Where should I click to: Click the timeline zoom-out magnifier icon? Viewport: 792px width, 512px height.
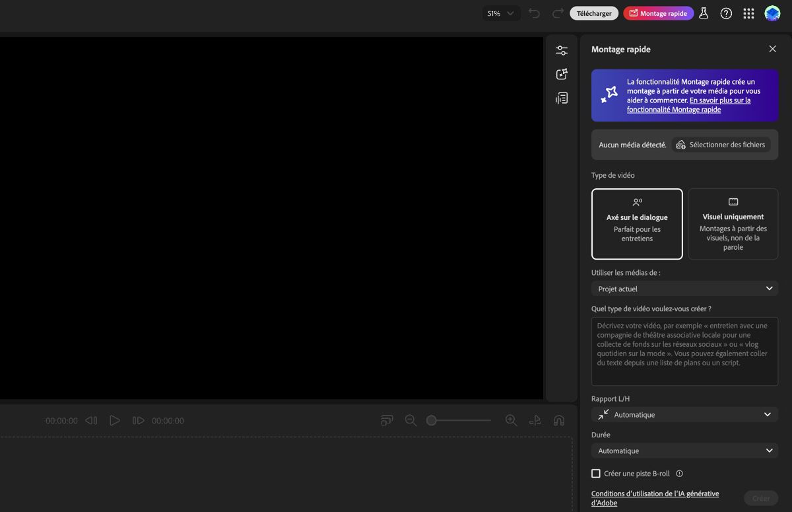point(411,420)
